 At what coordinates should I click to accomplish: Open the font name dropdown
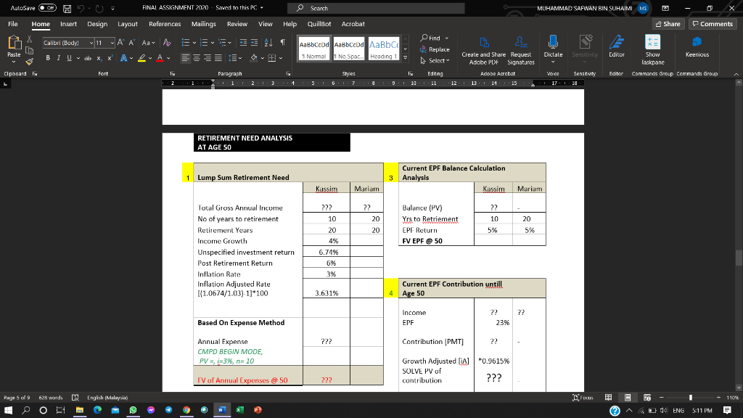click(90, 42)
